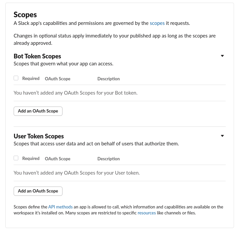Screen dimensions: 238x234
Task: Open the 'scopes' link in the intro sentence
Action: 157,23
